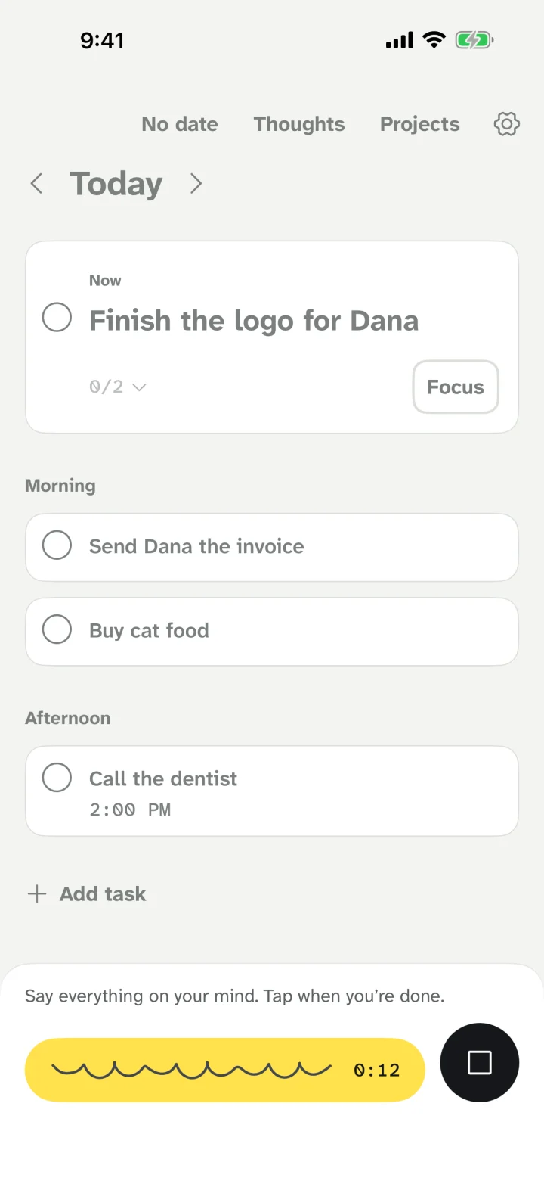
Task: Tap the cellular signal bars icon
Action: coord(400,40)
